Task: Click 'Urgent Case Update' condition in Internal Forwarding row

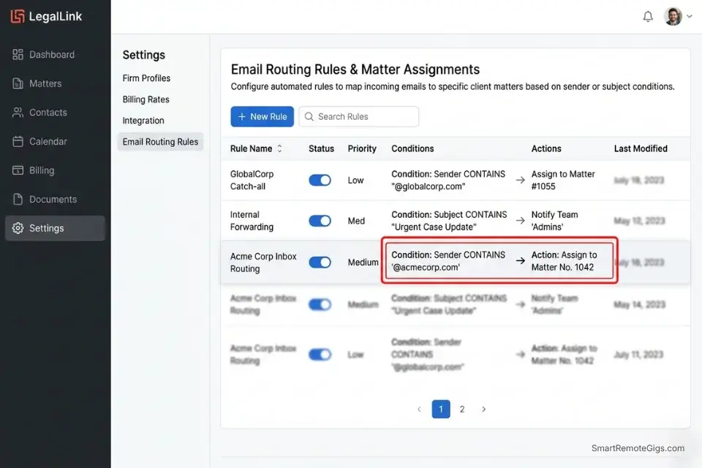Action: point(449,221)
